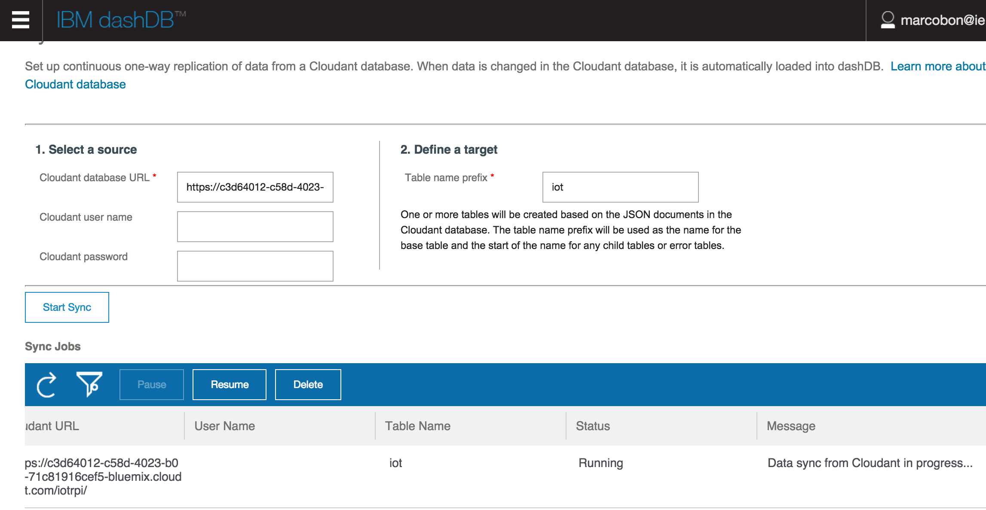This screenshot has width=986, height=510.
Task: Click the Cloudant password input field
Action: click(x=255, y=265)
